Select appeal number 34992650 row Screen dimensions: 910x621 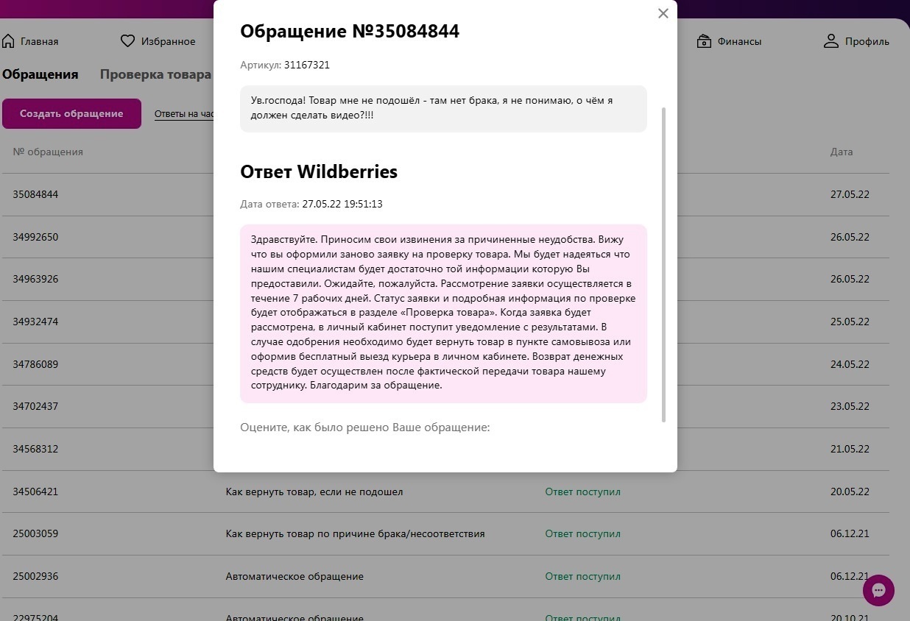click(x=35, y=237)
